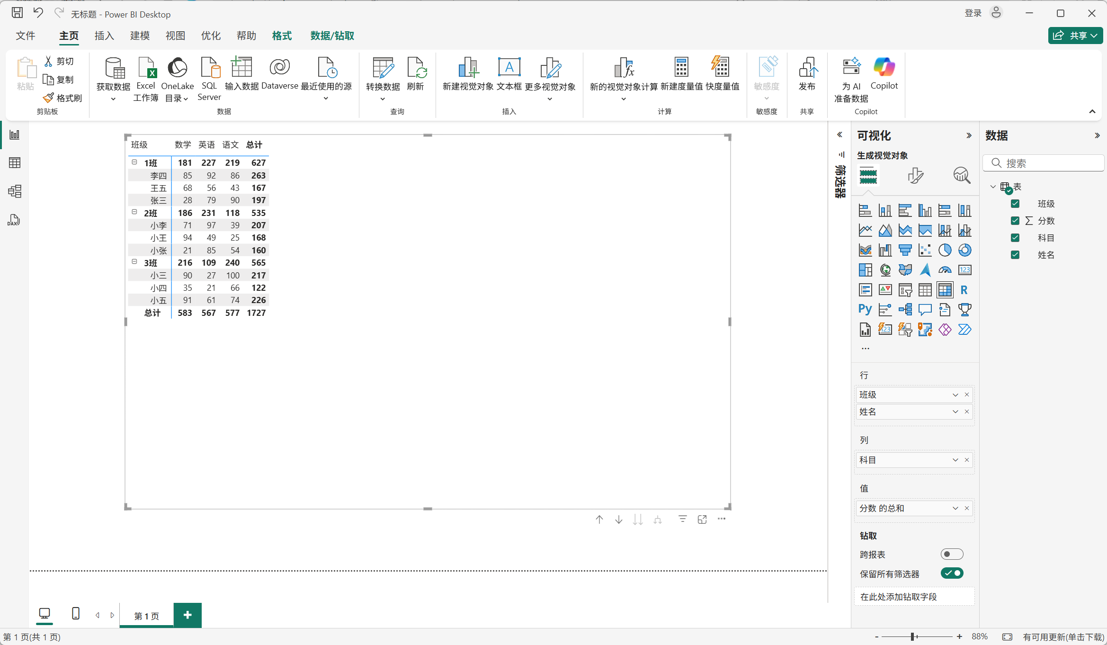Screen dimensions: 1107x645
Task: Add a new page with plus button
Action: (187, 615)
